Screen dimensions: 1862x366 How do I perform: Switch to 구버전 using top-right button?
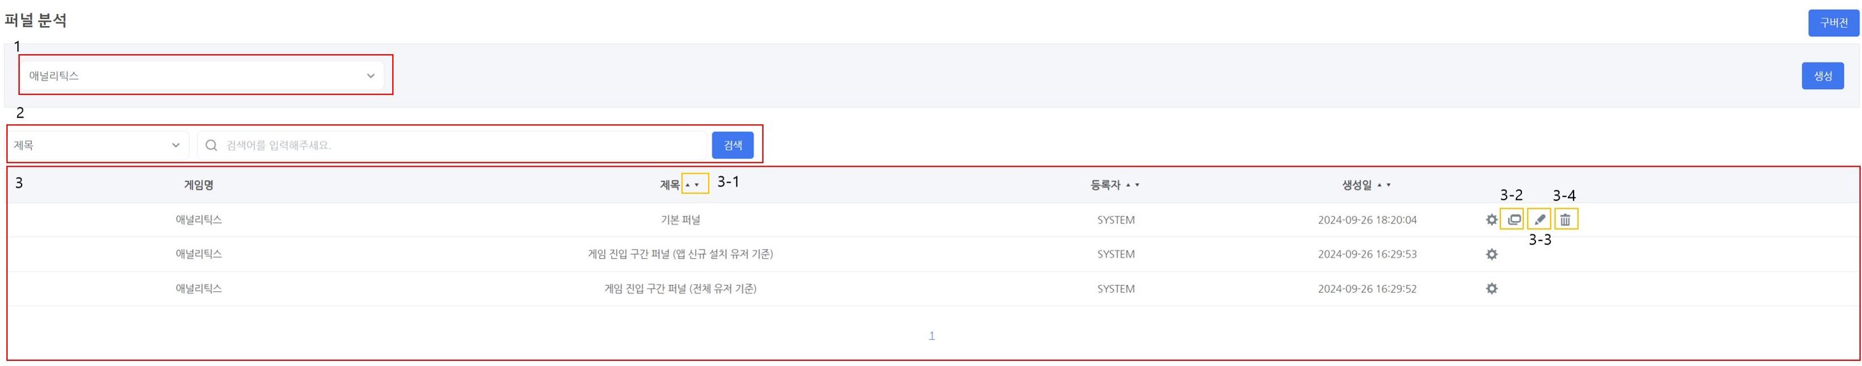pyautogui.click(x=1833, y=23)
